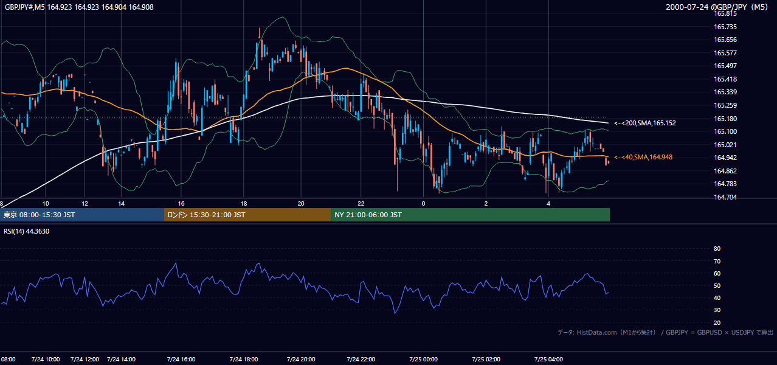Viewport: 777px width, 365px height.
Task: Click the '7/24 20:00' date label
Action: (301, 360)
